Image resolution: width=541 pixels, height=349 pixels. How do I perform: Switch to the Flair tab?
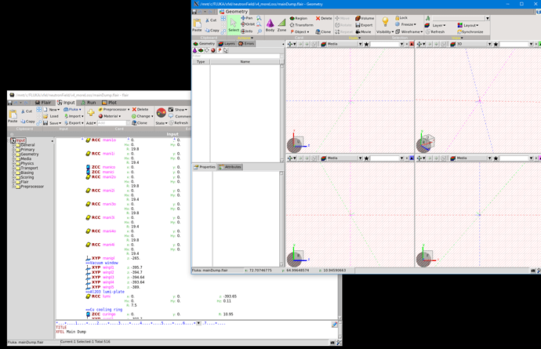click(43, 103)
